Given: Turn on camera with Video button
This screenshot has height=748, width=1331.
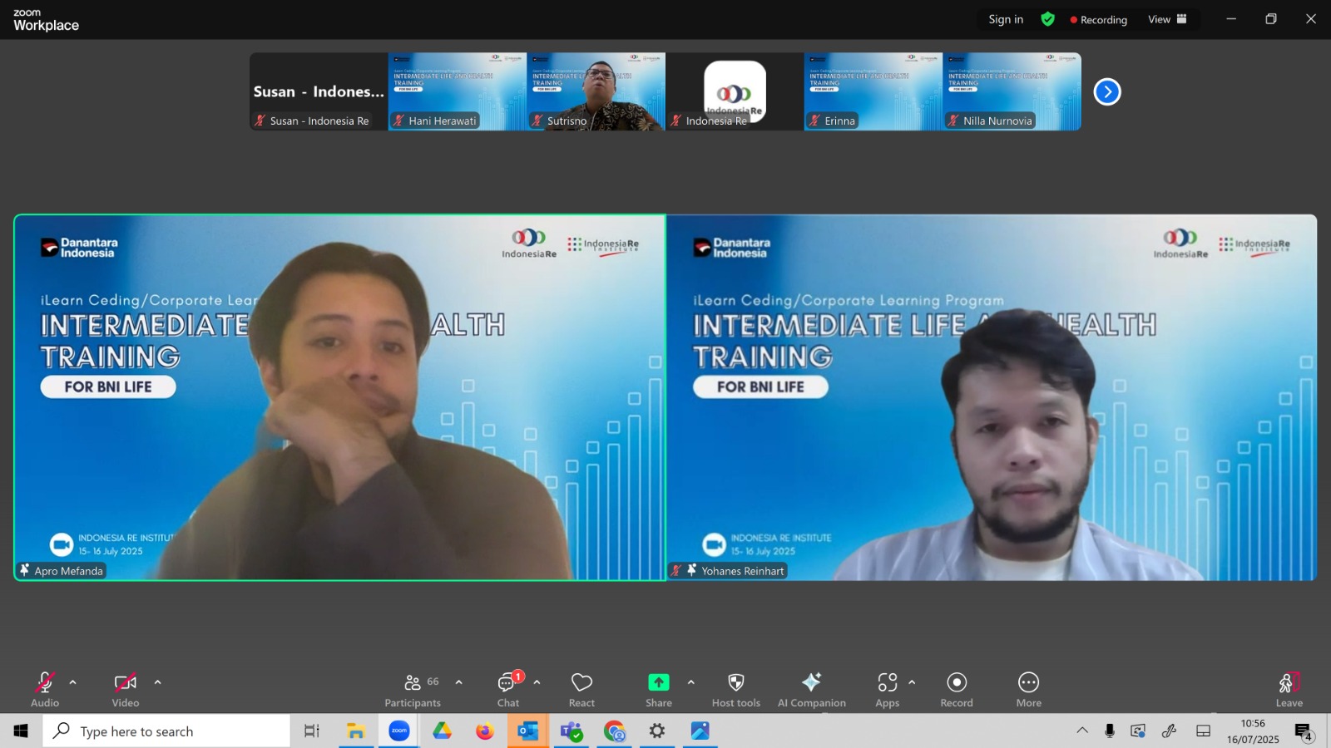Looking at the screenshot, I should point(126,690).
